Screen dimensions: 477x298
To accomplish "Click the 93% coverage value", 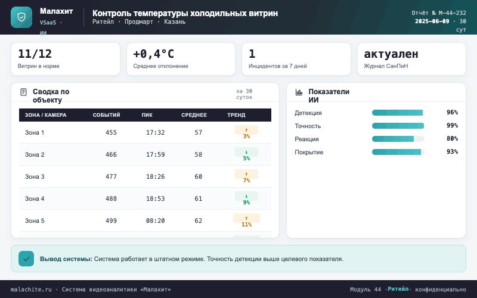I will click(452, 151).
